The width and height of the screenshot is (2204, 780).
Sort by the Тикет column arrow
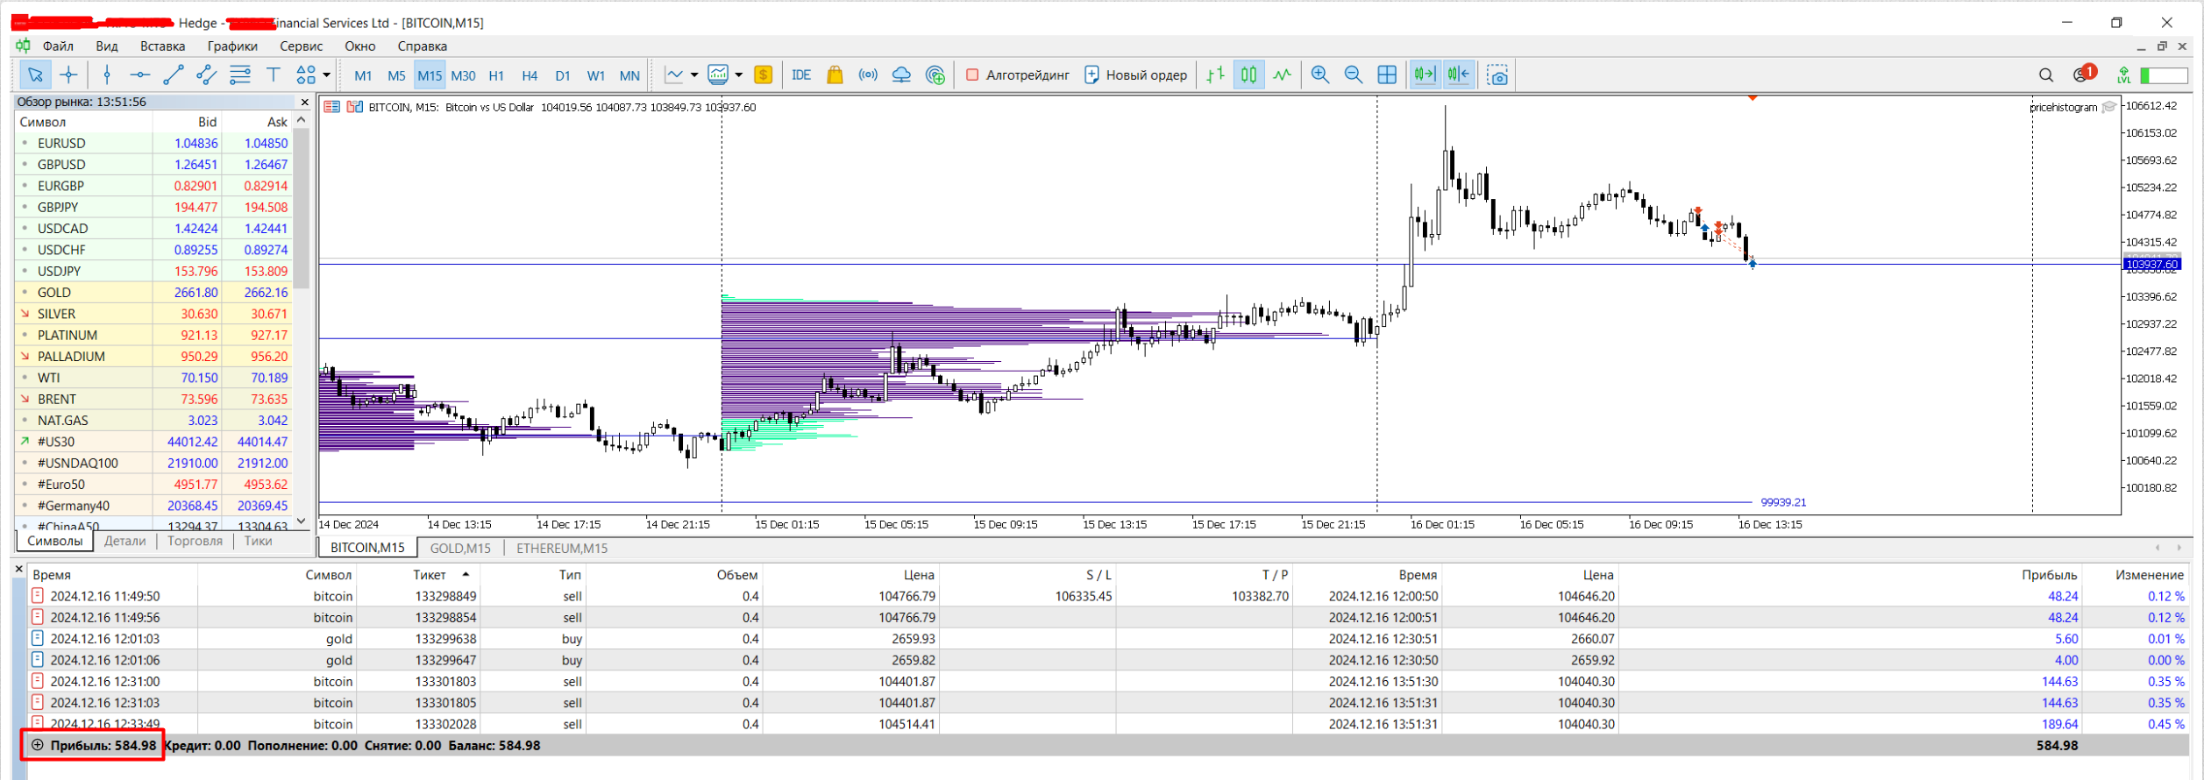point(466,575)
